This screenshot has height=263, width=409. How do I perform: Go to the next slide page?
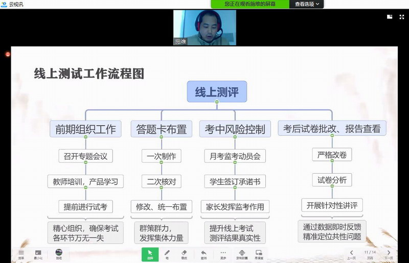click(x=389, y=254)
